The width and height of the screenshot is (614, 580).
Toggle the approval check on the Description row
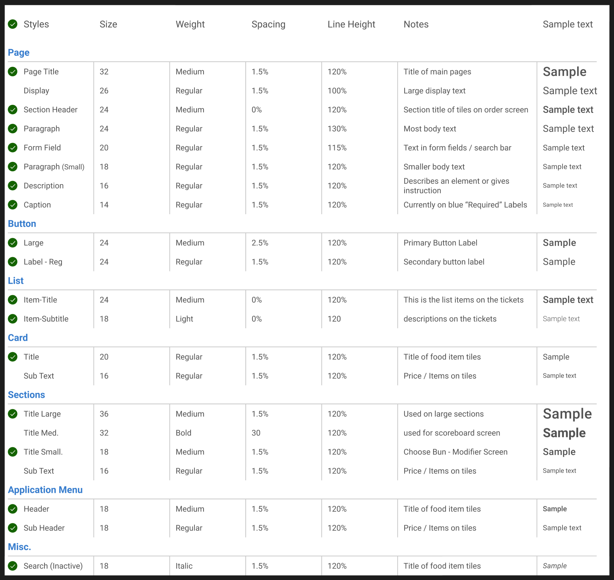pos(13,186)
